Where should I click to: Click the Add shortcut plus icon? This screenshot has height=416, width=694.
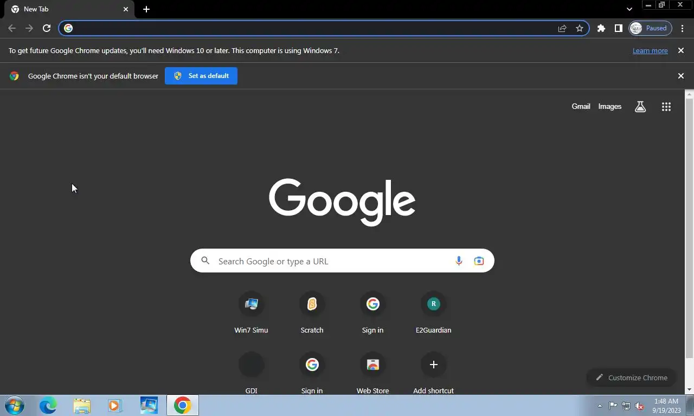[x=433, y=365]
